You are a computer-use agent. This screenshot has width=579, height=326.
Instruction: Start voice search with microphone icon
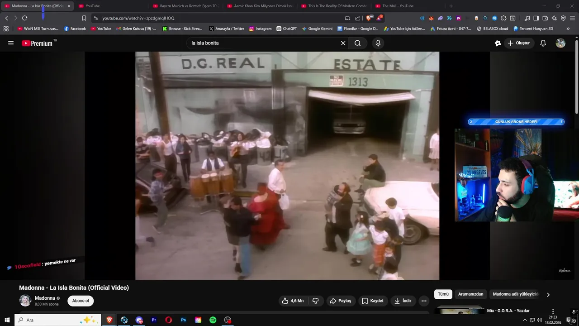click(x=378, y=43)
